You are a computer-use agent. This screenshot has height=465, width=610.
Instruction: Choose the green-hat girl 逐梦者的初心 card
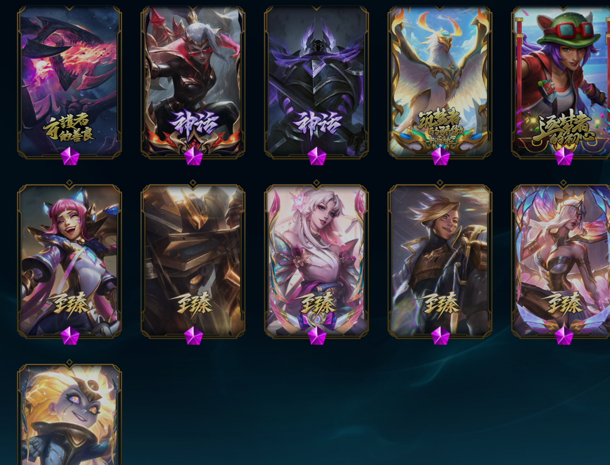tap(561, 82)
